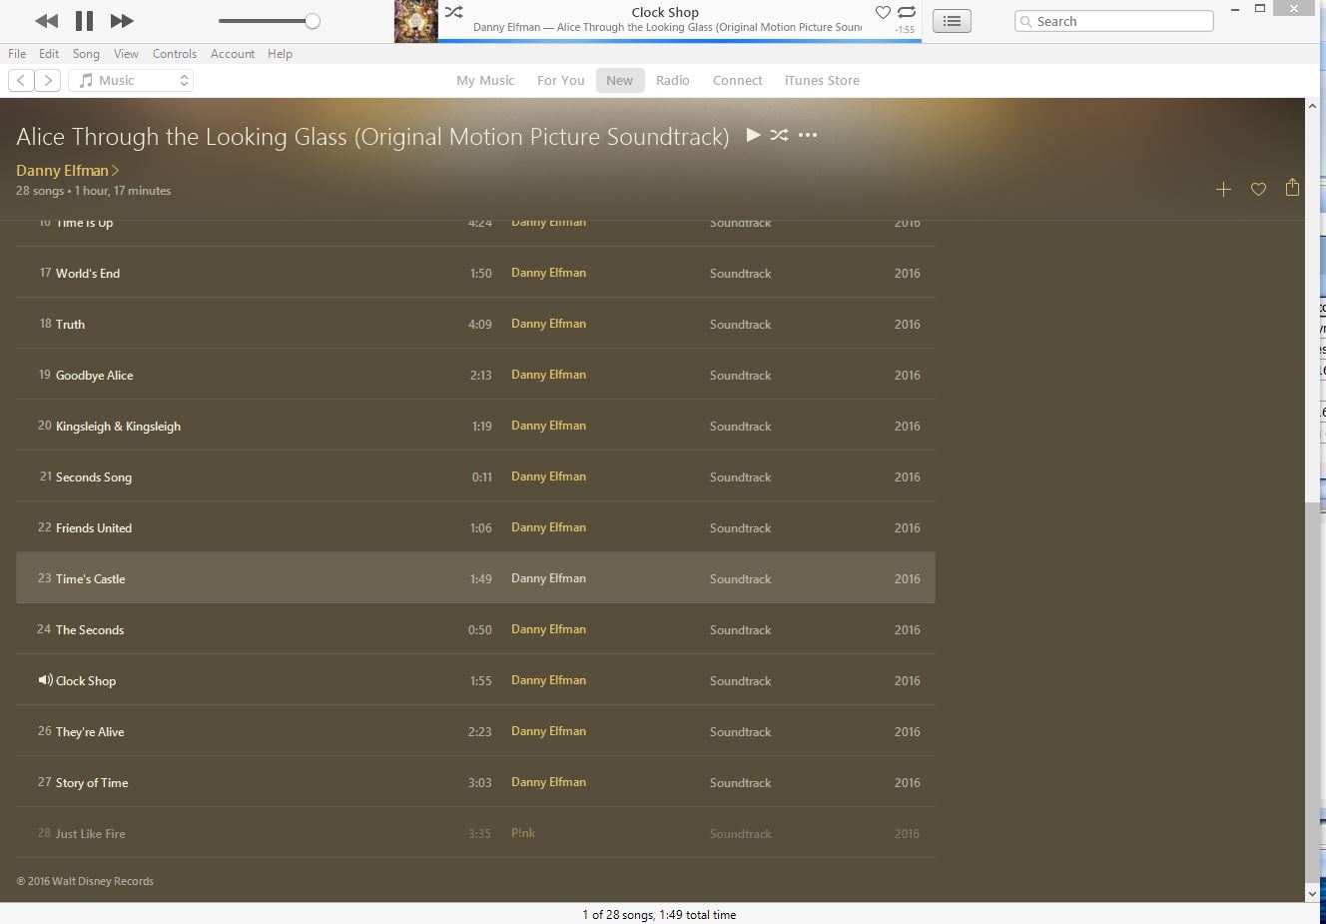Select the track Goodbye Alice

click(x=475, y=375)
